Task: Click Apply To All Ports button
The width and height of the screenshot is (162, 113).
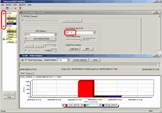Action: (72, 21)
